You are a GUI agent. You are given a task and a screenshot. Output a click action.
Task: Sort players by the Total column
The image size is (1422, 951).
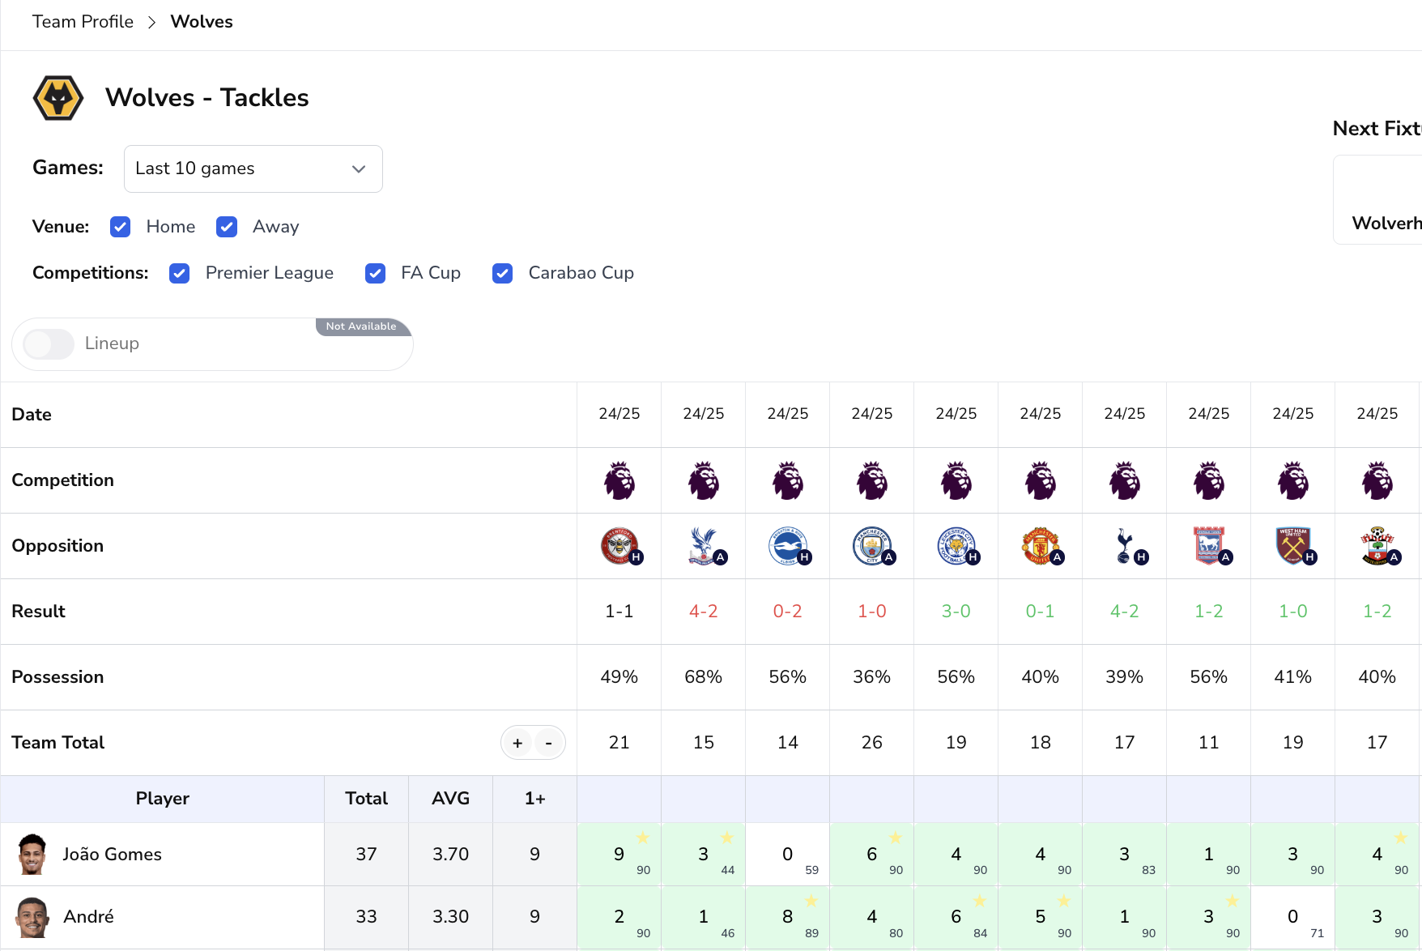366,799
